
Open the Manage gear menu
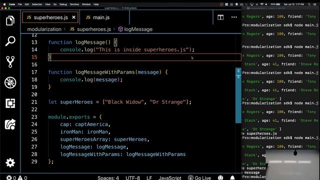(x=10, y=163)
